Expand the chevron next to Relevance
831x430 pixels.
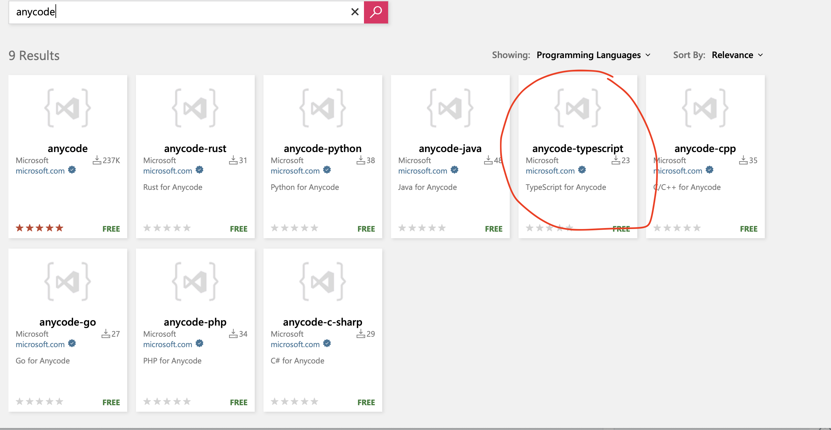coord(761,55)
